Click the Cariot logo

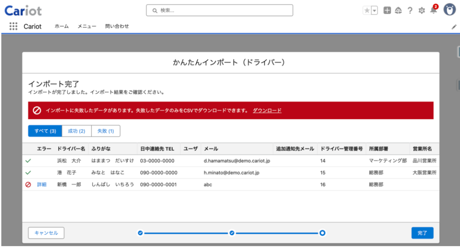pyautogui.click(x=23, y=11)
